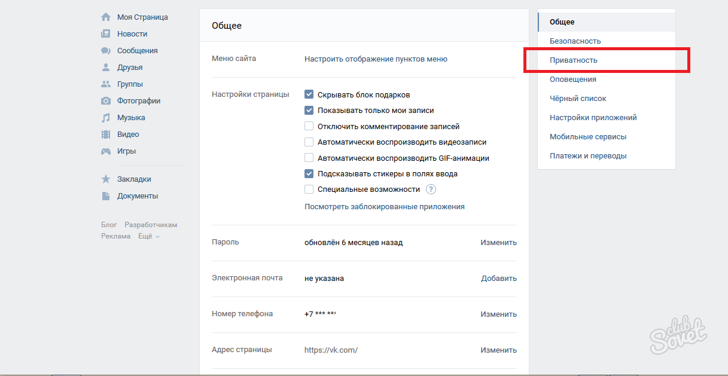The height and width of the screenshot is (376, 728).
Task: Open the gamepad icon for Игры
Action: coord(106,151)
